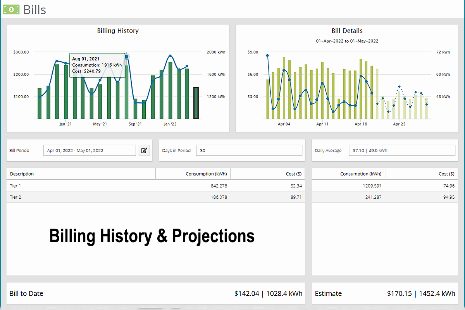Click the first data point in Bill Details

pyautogui.click(x=267, y=55)
